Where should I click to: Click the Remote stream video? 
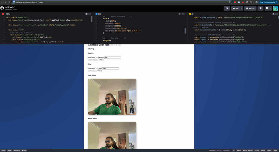112,135
